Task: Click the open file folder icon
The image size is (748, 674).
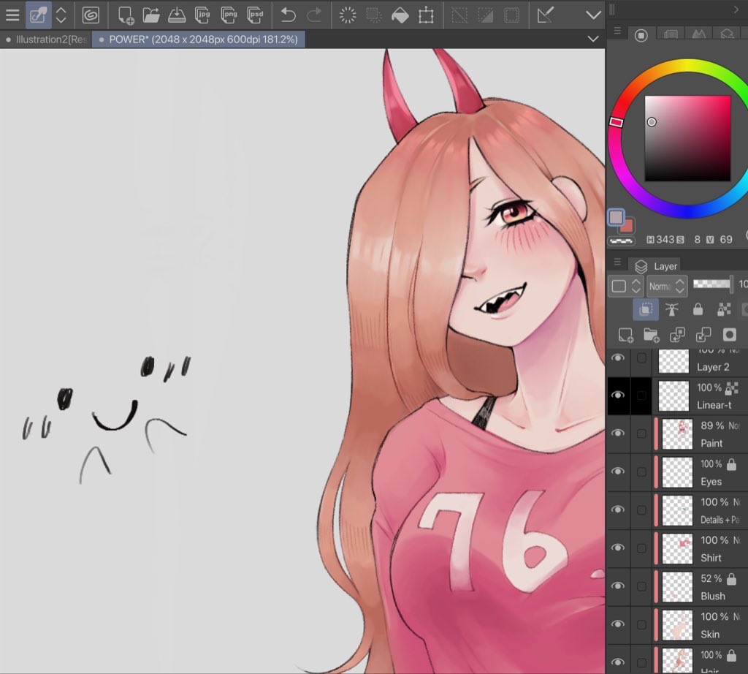Action: (x=151, y=15)
